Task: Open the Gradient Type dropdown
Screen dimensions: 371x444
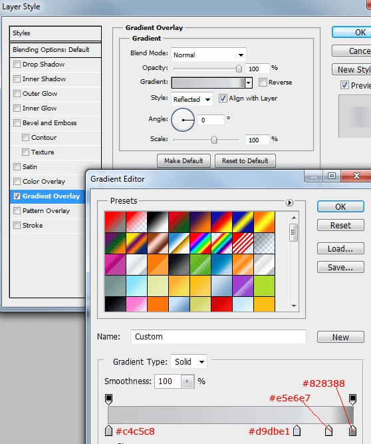Action: click(189, 361)
